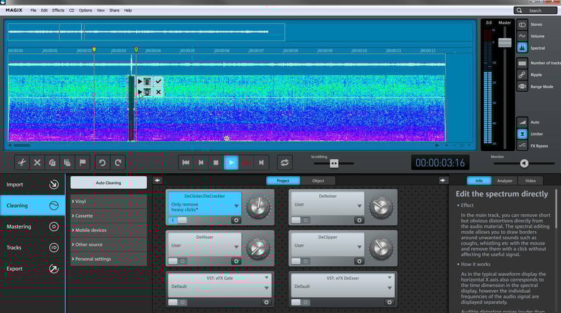Click the Auto volume icon
The image size is (561, 313).
pos(522,122)
